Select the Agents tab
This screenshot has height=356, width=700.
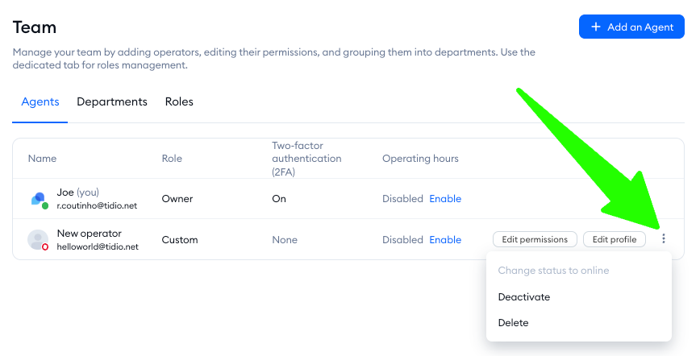pos(40,101)
